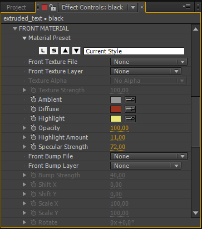Toggle the panel lock icon
Image resolution: width=202 pixels, height=229 pixels.
tap(52, 7)
